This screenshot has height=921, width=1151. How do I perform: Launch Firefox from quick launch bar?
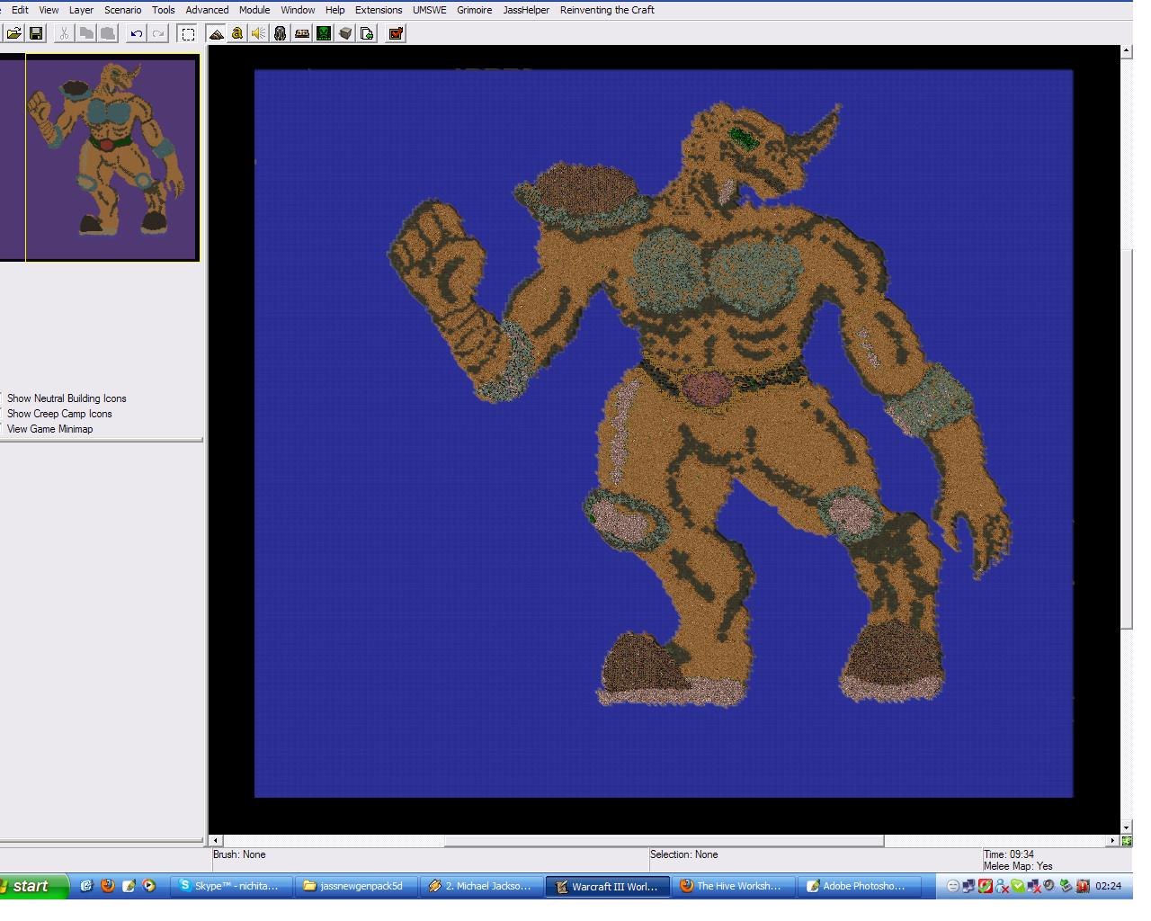tap(107, 886)
